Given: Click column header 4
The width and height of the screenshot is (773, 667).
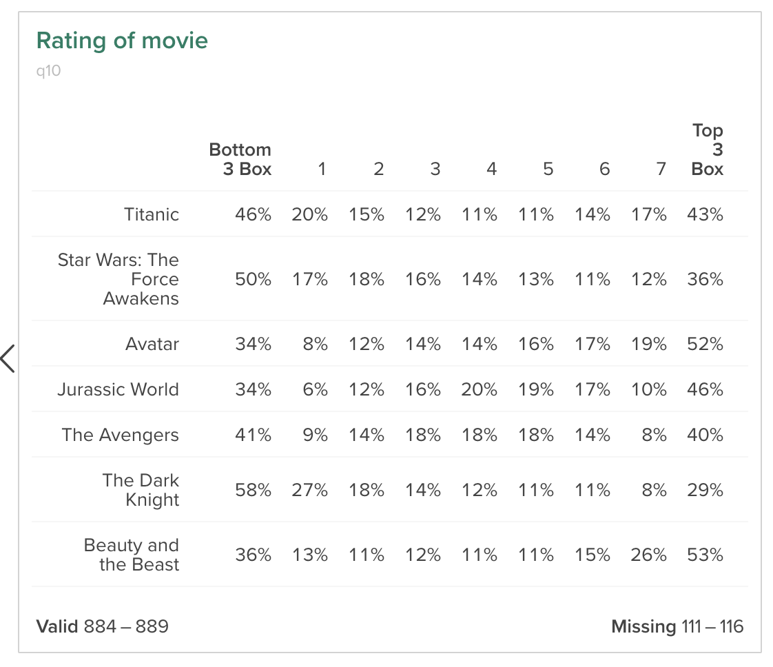Looking at the screenshot, I should [x=491, y=169].
